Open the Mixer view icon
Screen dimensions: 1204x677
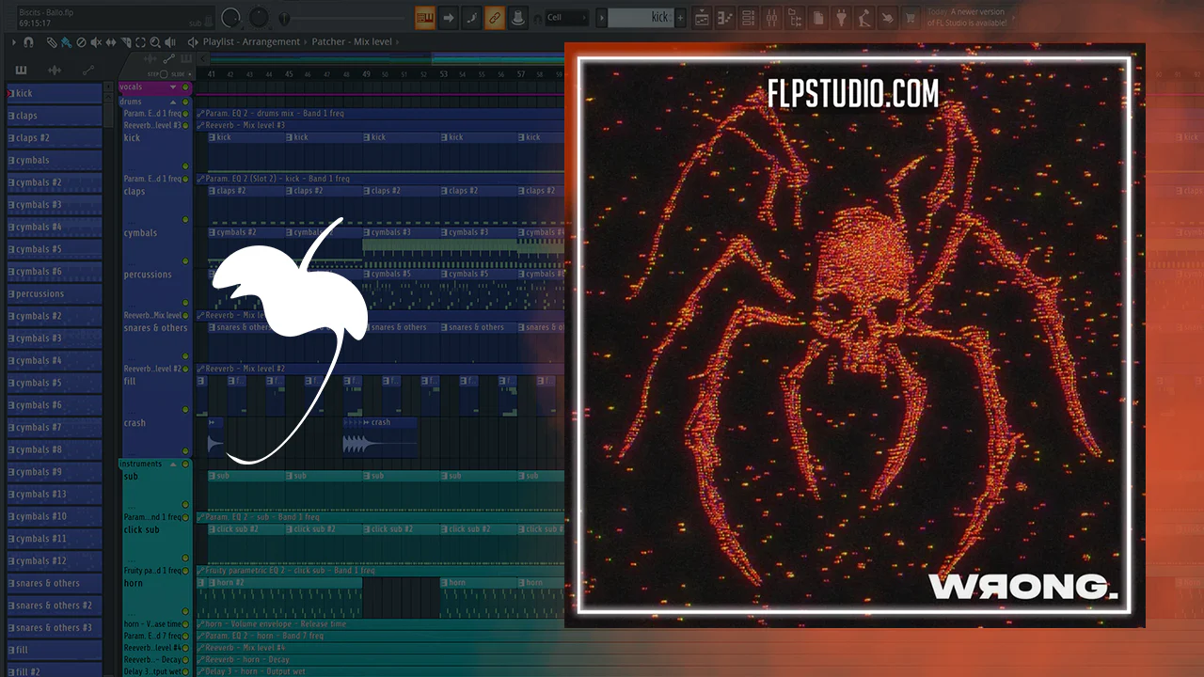click(771, 18)
